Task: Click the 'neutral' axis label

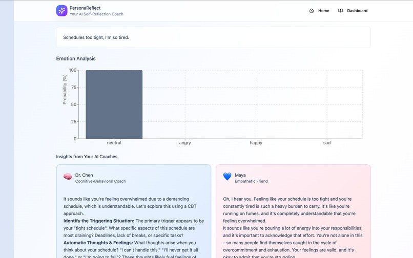Action: (x=114, y=143)
